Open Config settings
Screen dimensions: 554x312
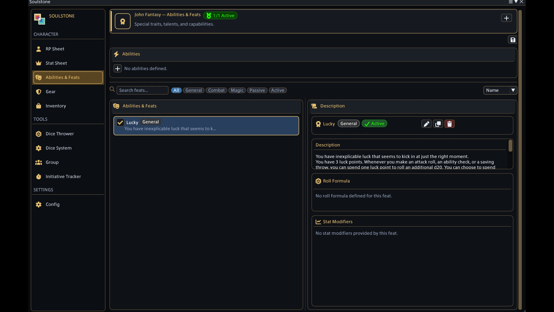[68, 204]
